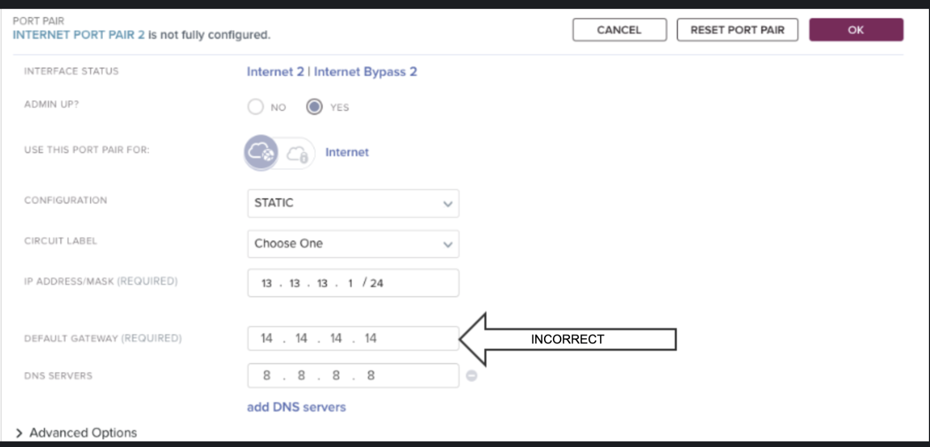This screenshot has height=447, width=930.
Task: Click first octet of IP address field
Action: [x=267, y=283]
